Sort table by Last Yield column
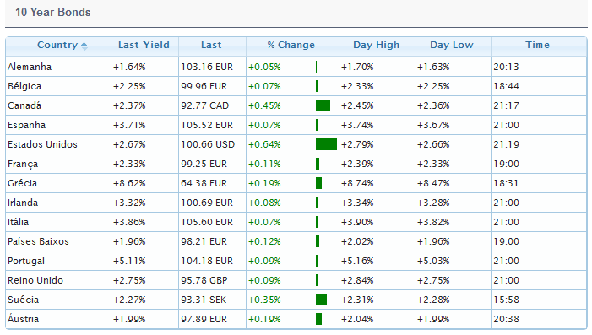 pos(144,45)
